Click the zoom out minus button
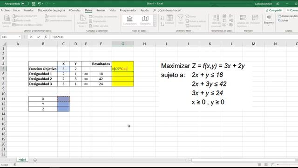 point(278,165)
